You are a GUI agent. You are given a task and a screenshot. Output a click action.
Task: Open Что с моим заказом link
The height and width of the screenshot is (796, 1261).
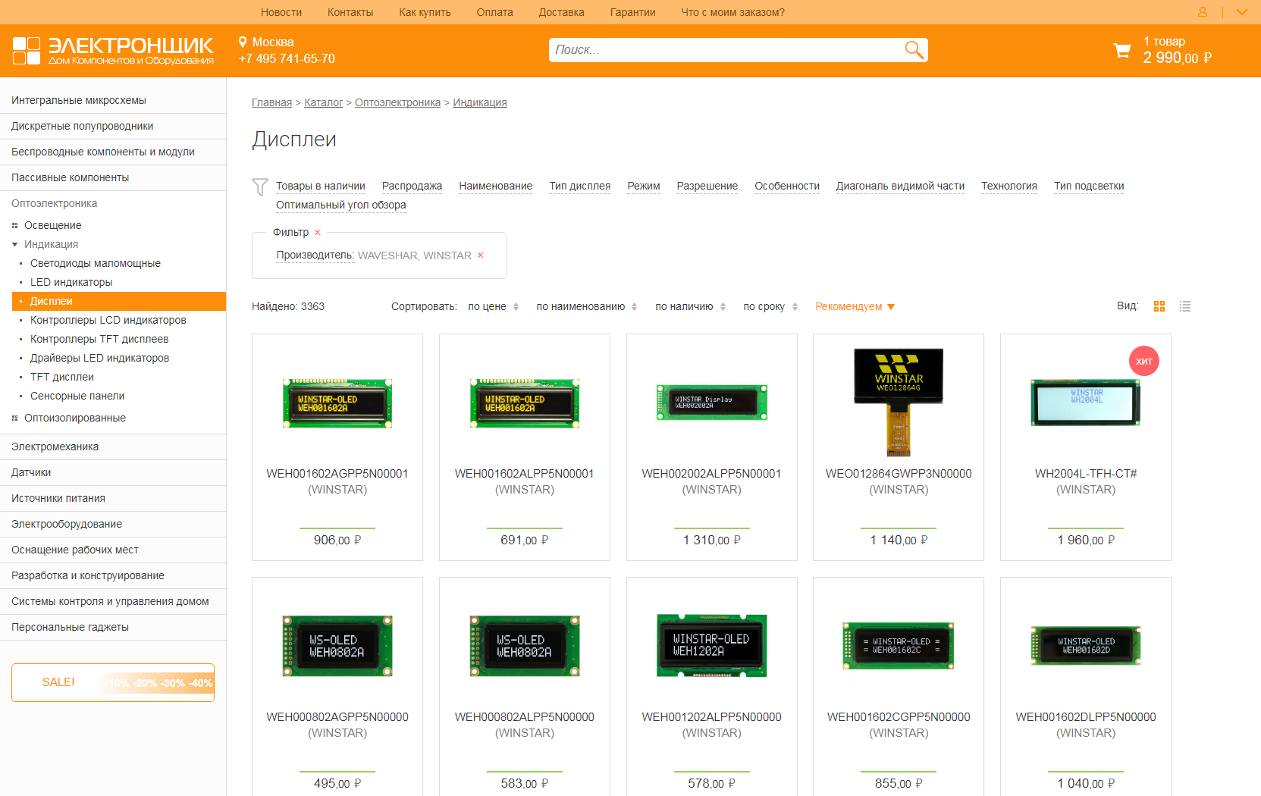pyautogui.click(x=732, y=12)
